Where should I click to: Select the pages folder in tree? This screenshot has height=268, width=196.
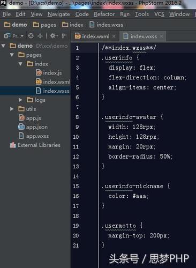click(30, 55)
